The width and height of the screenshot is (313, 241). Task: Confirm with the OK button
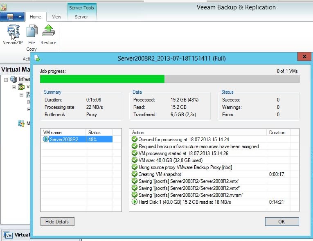(x=282, y=222)
